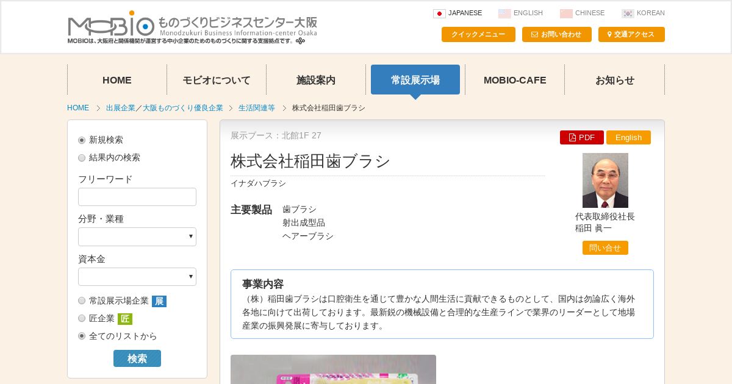Switch to English page button

(x=628, y=138)
